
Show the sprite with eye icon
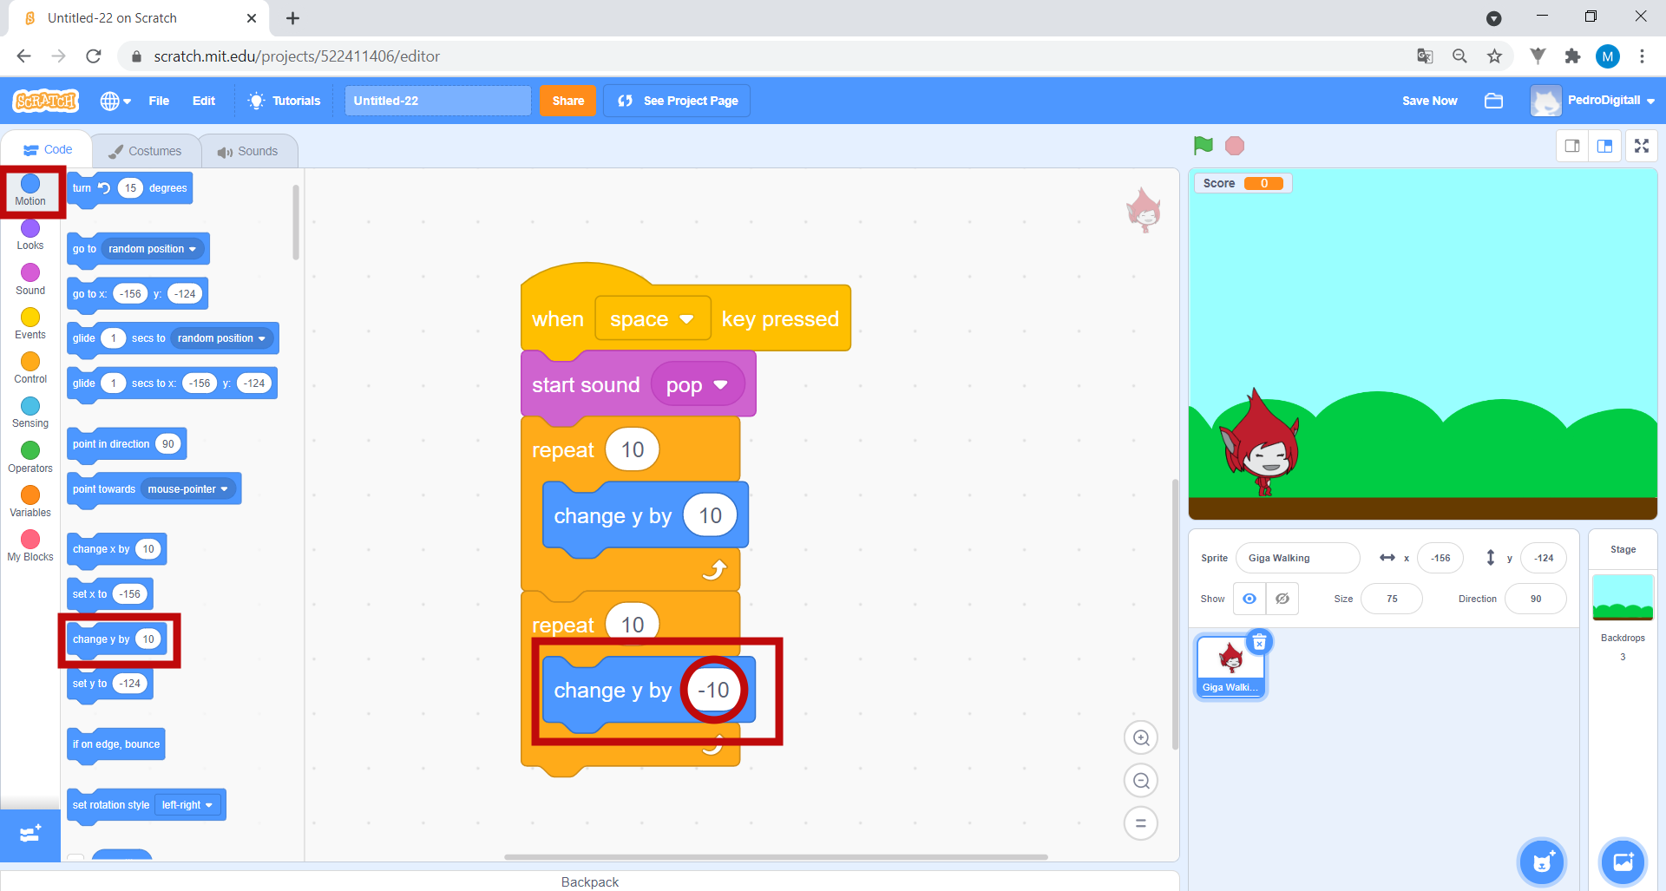[1249, 599]
